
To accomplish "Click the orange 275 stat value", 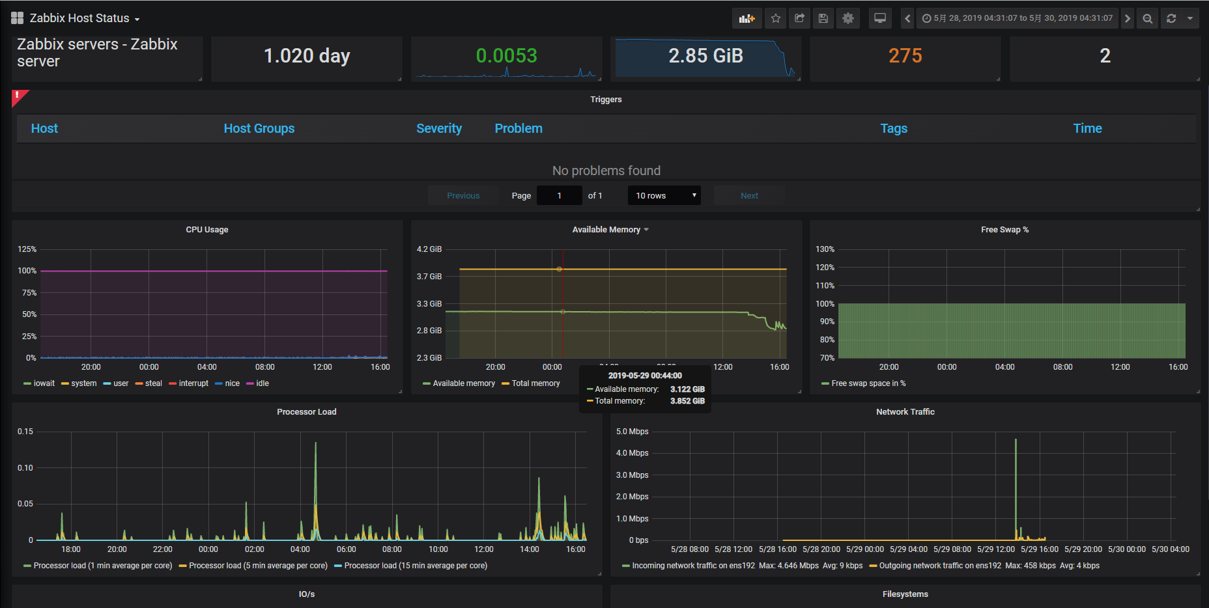I will click(x=905, y=56).
